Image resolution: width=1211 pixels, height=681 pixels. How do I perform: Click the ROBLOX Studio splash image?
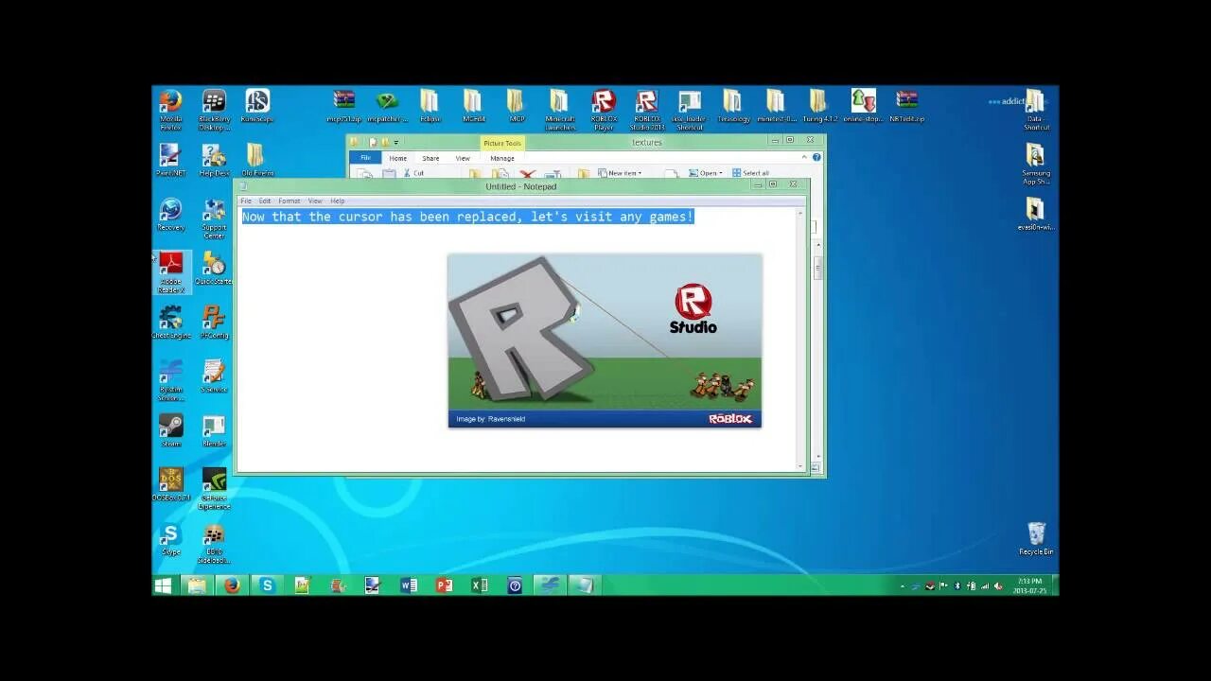605,340
